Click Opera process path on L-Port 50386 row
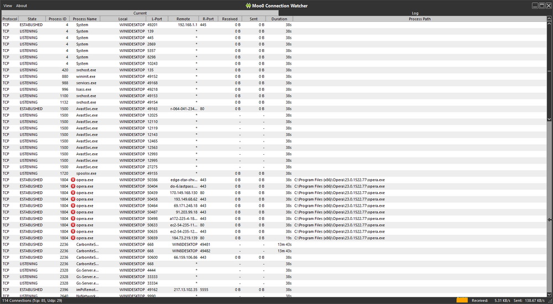The image size is (553, 304). pyautogui.click(x=340, y=180)
